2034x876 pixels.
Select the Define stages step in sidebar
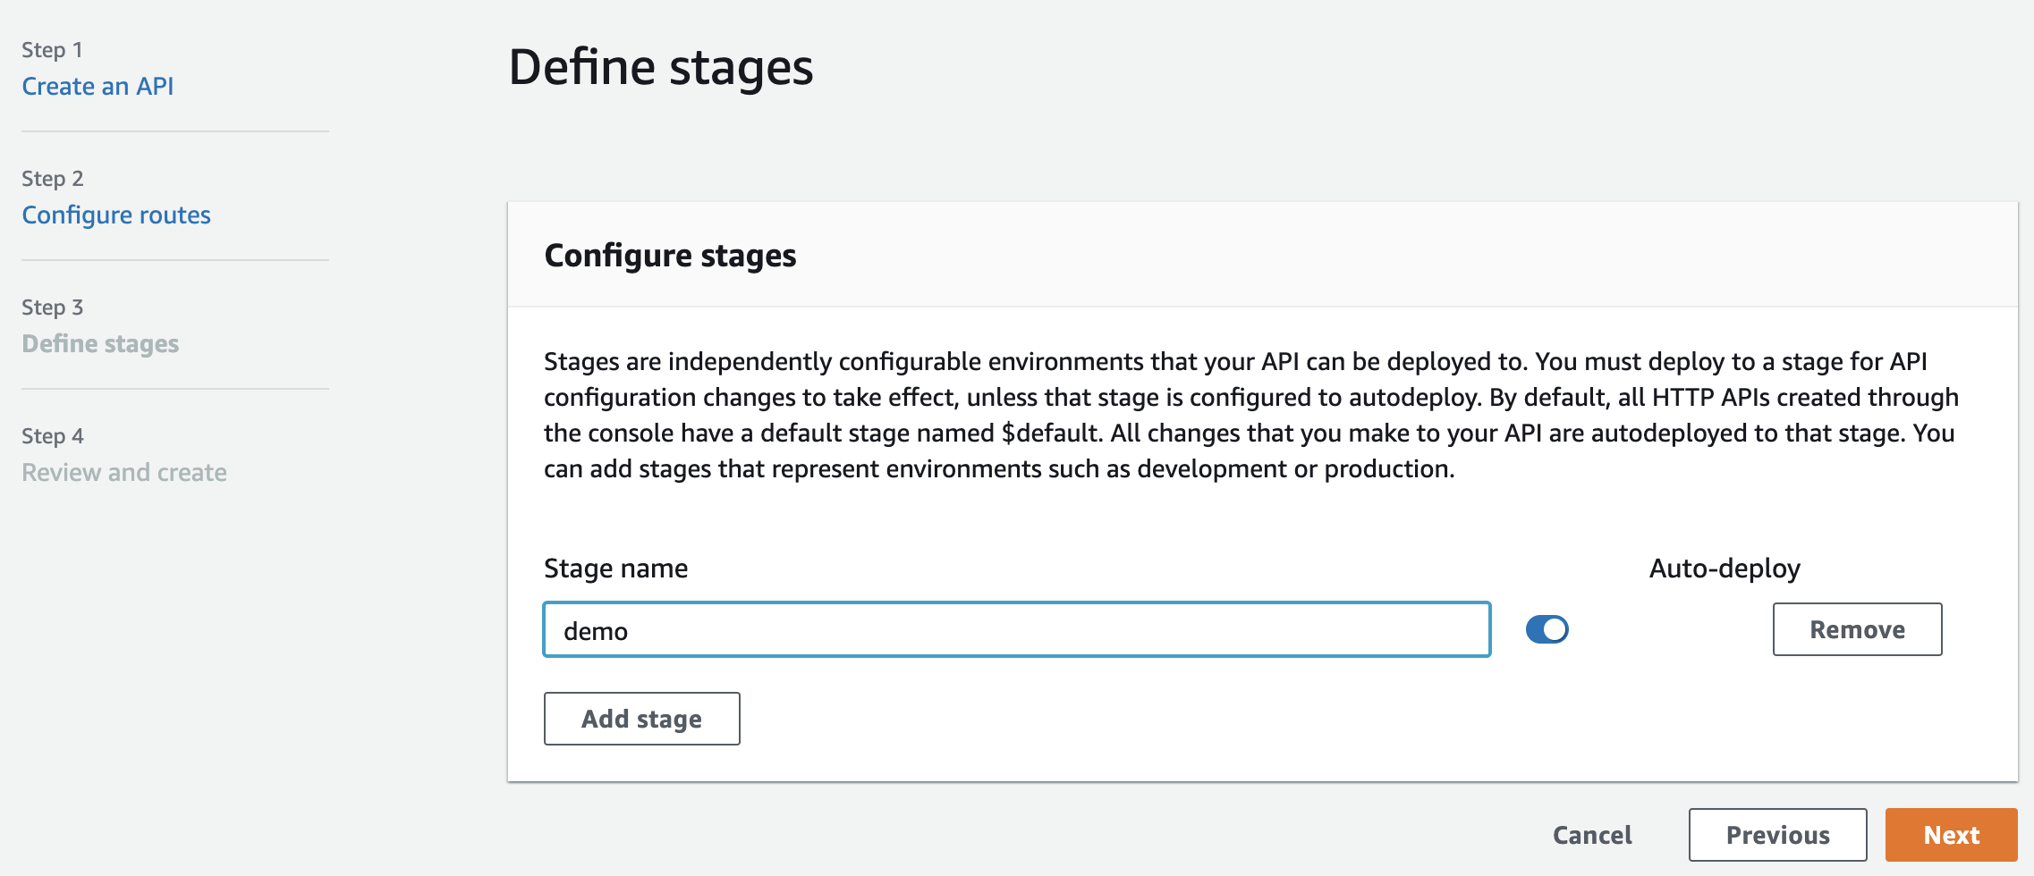click(100, 343)
